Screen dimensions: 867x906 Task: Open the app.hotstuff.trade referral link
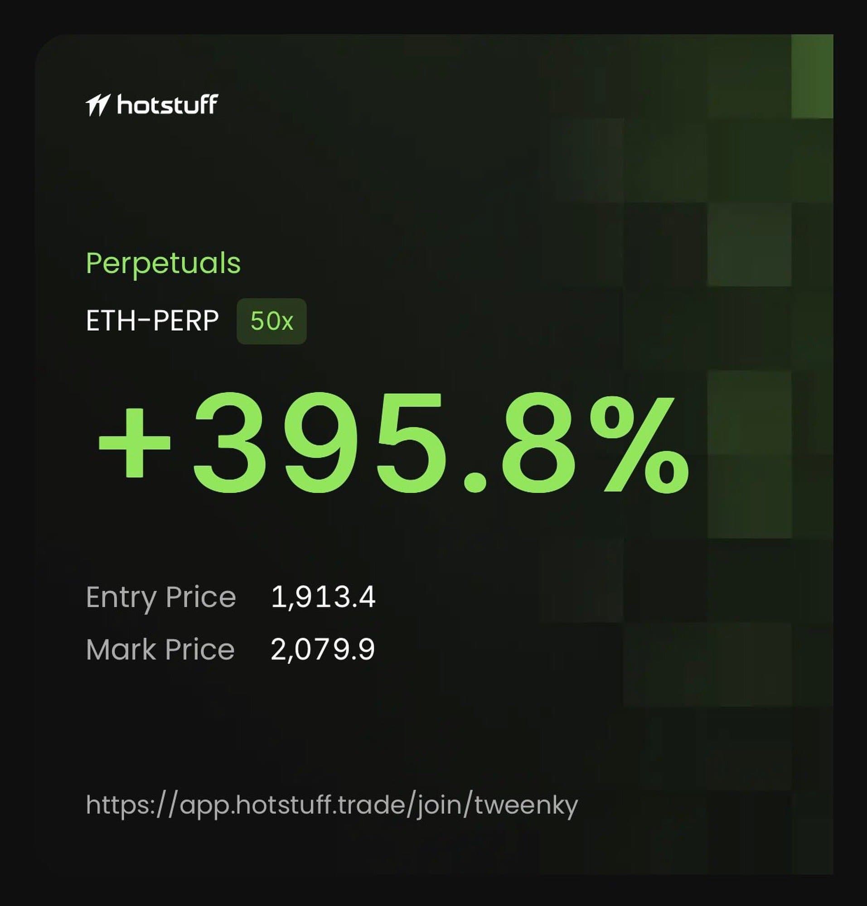click(332, 806)
